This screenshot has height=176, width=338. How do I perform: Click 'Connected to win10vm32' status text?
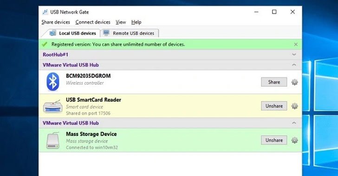point(92,147)
